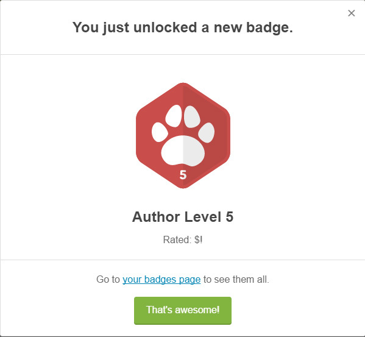Click the white paw print icon
This screenshot has width=365, height=337.
pos(183,135)
